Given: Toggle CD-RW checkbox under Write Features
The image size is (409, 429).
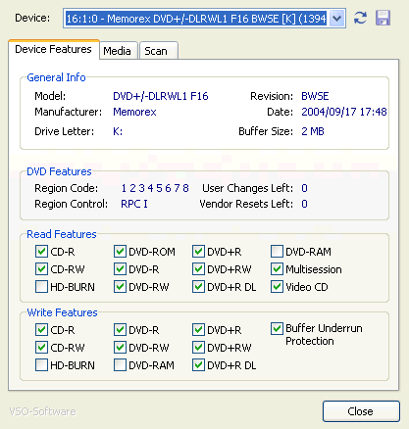Looking at the screenshot, I should click(x=41, y=348).
